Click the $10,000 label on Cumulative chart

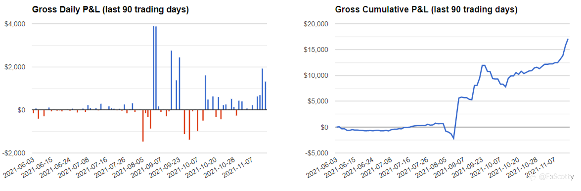(316, 76)
